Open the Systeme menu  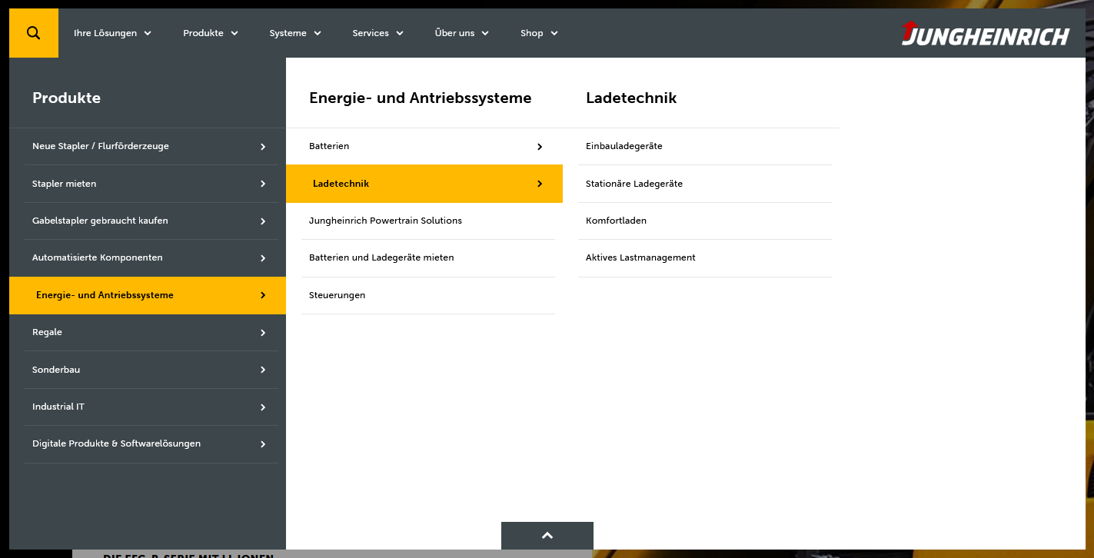(288, 33)
